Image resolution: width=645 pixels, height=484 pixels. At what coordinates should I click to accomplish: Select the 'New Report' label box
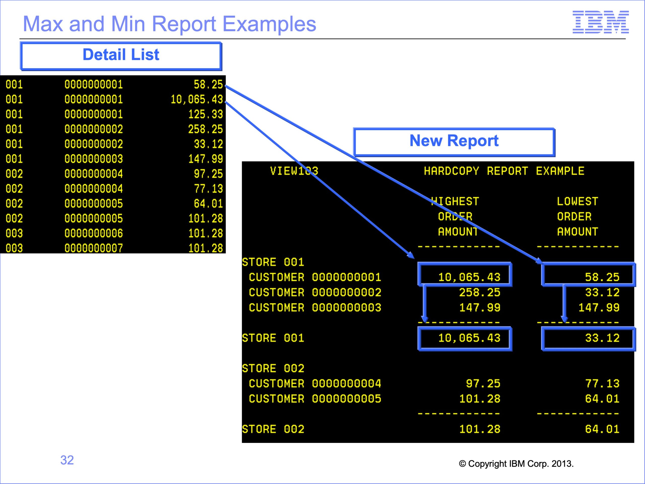tap(454, 142)
